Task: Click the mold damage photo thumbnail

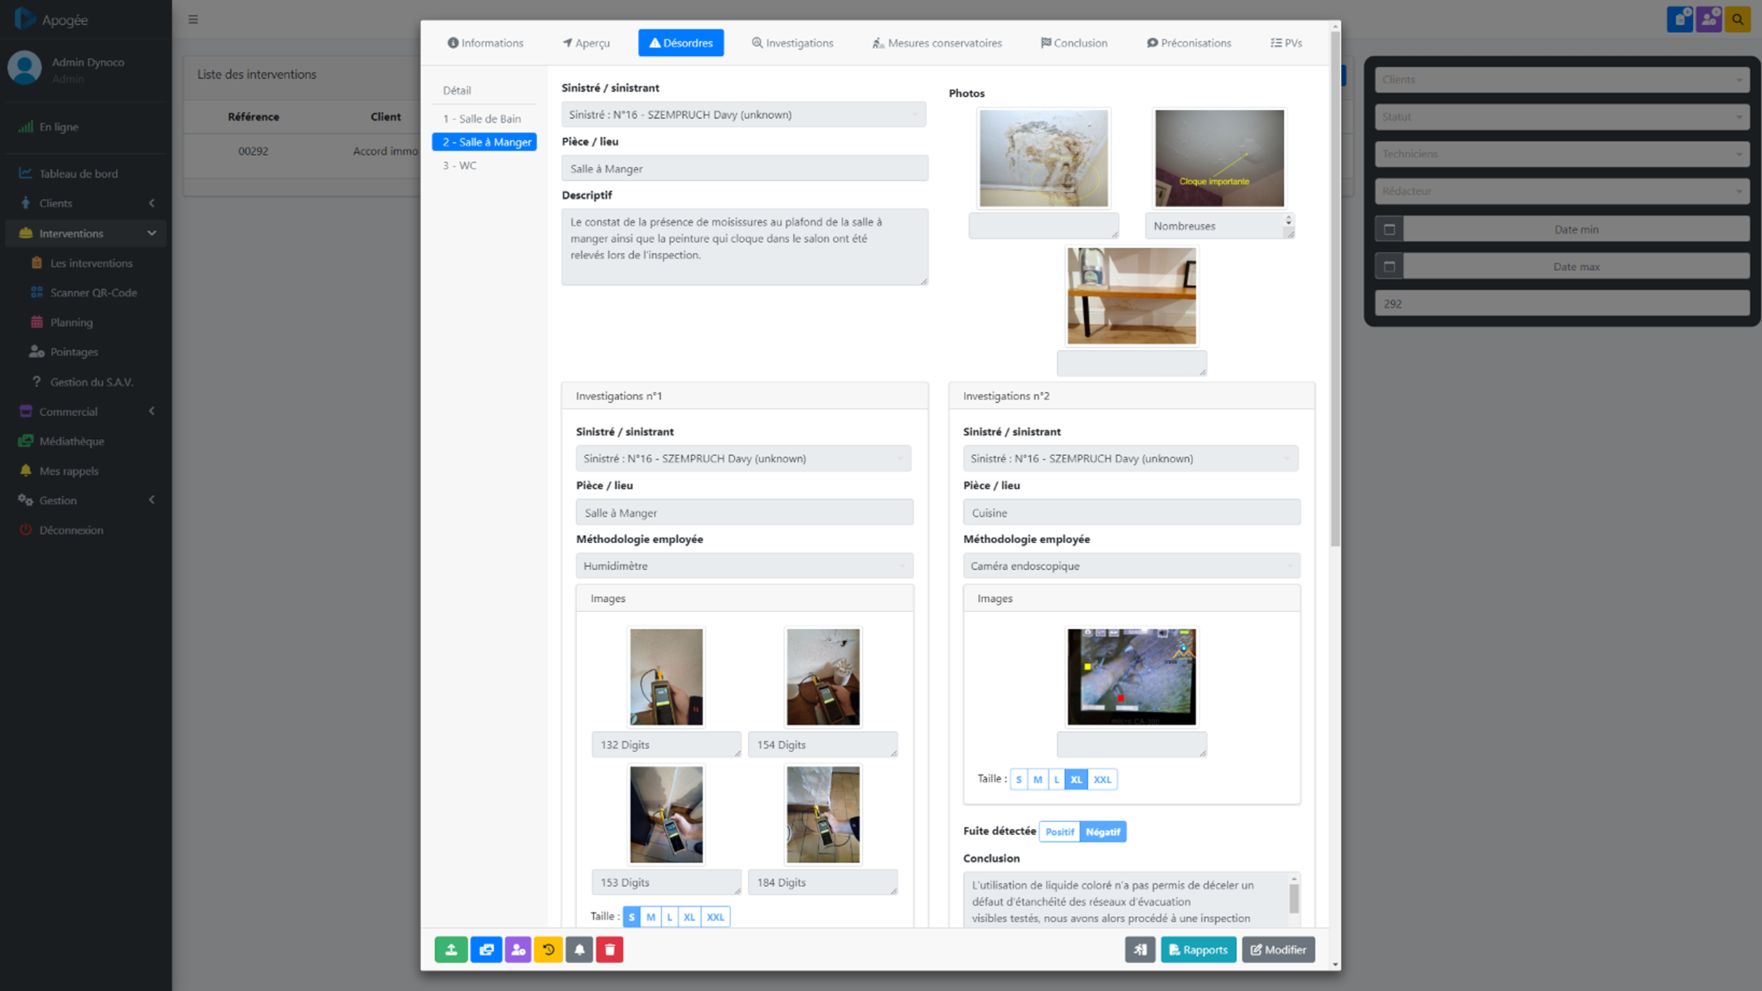Action: (x=1043, y=159)
